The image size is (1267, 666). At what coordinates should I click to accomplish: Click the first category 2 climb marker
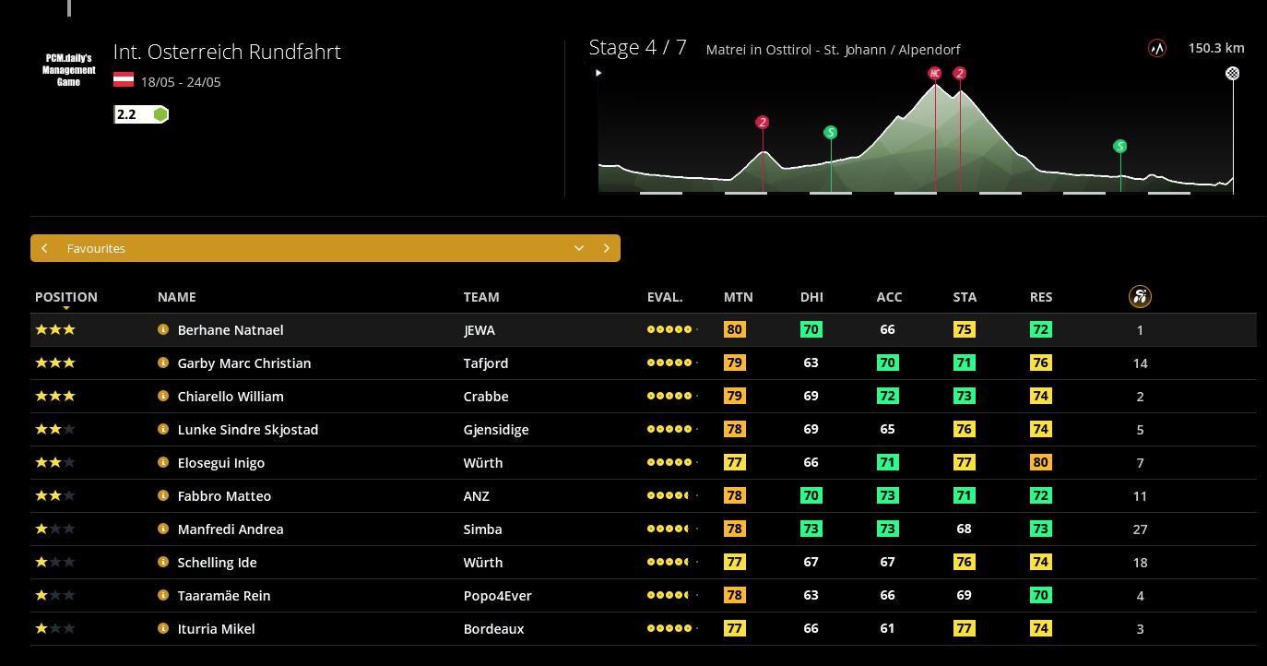[x=762, y=122]
